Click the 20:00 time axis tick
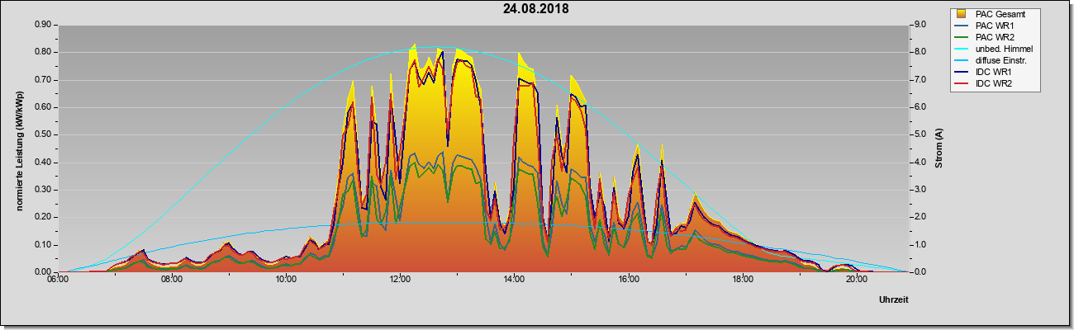The height and width of the screenshot is (330, 1074). click(857, 279)
